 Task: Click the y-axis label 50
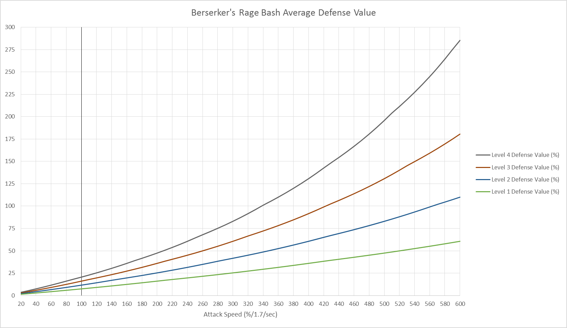tap(12, 251)
